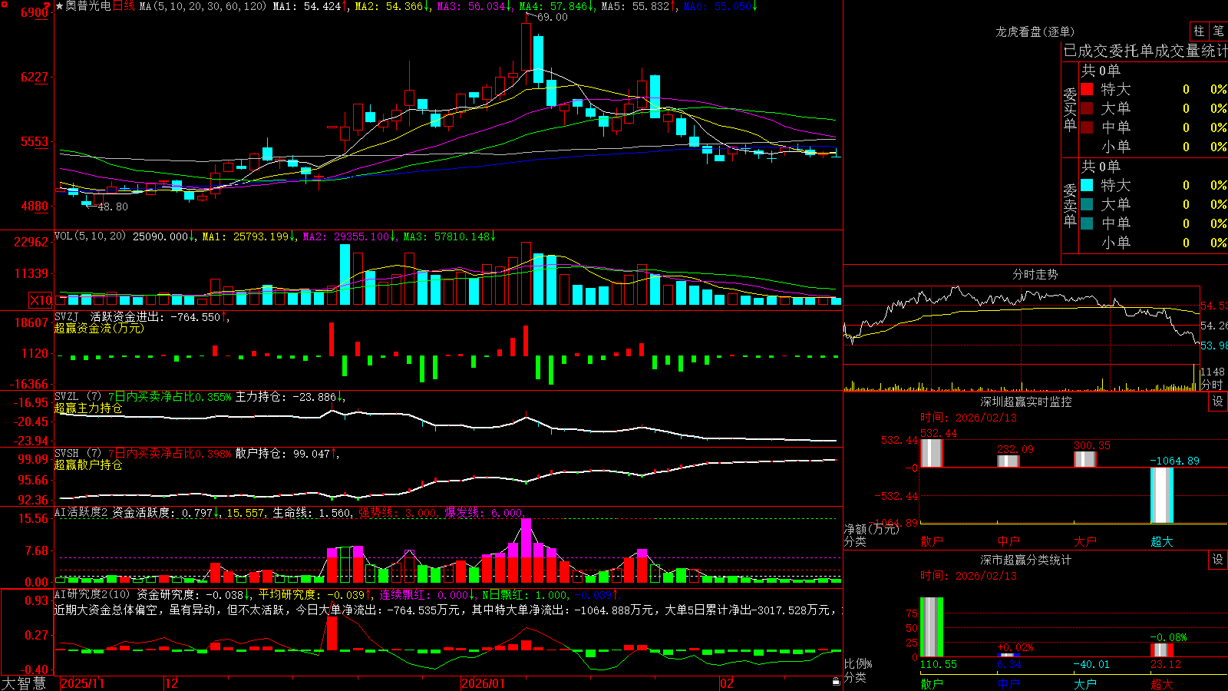Click the 龙虎看盘(逐单) panel title
Viewport: 1228px width, 691px height.
click(1035, 31)
